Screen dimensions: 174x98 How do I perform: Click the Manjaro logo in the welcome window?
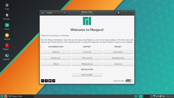click(x=87, y=21)
